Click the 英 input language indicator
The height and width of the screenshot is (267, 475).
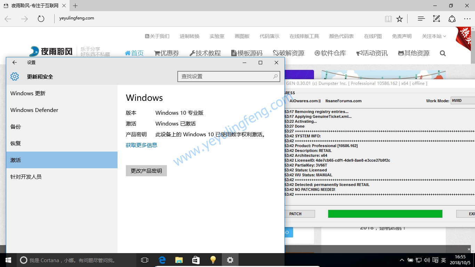[x=443, y=260]
